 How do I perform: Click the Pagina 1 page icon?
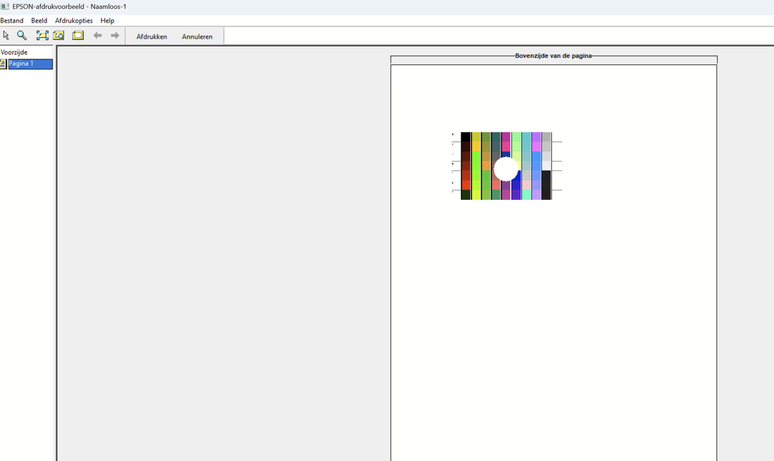point(3,64)
